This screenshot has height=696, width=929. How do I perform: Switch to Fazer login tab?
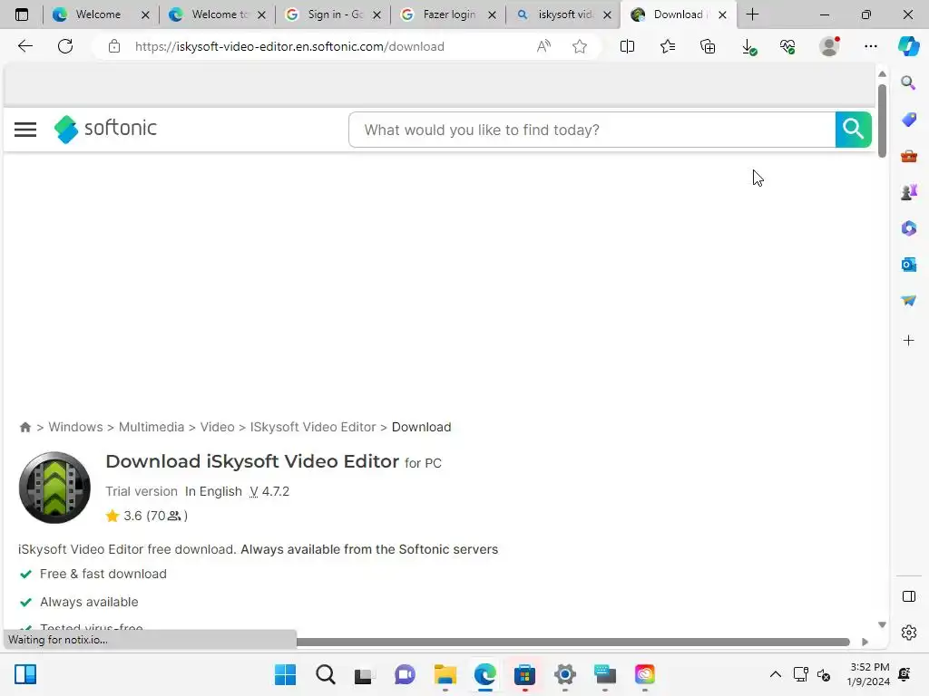[x=448, y=14]
